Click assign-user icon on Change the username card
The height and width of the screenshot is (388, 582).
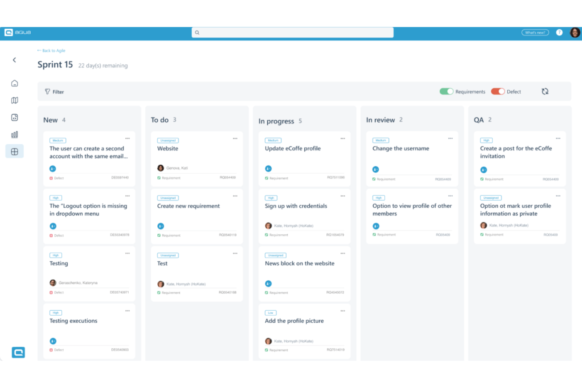coord(376,169)
